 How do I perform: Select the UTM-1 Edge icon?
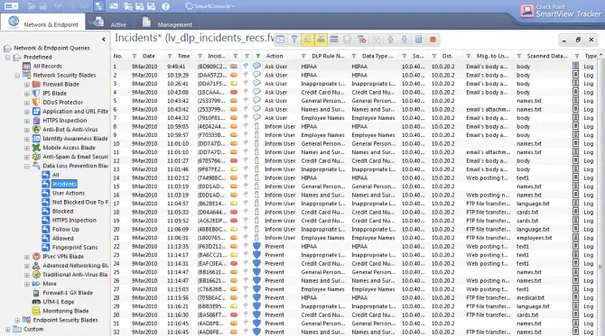(36, 302)
